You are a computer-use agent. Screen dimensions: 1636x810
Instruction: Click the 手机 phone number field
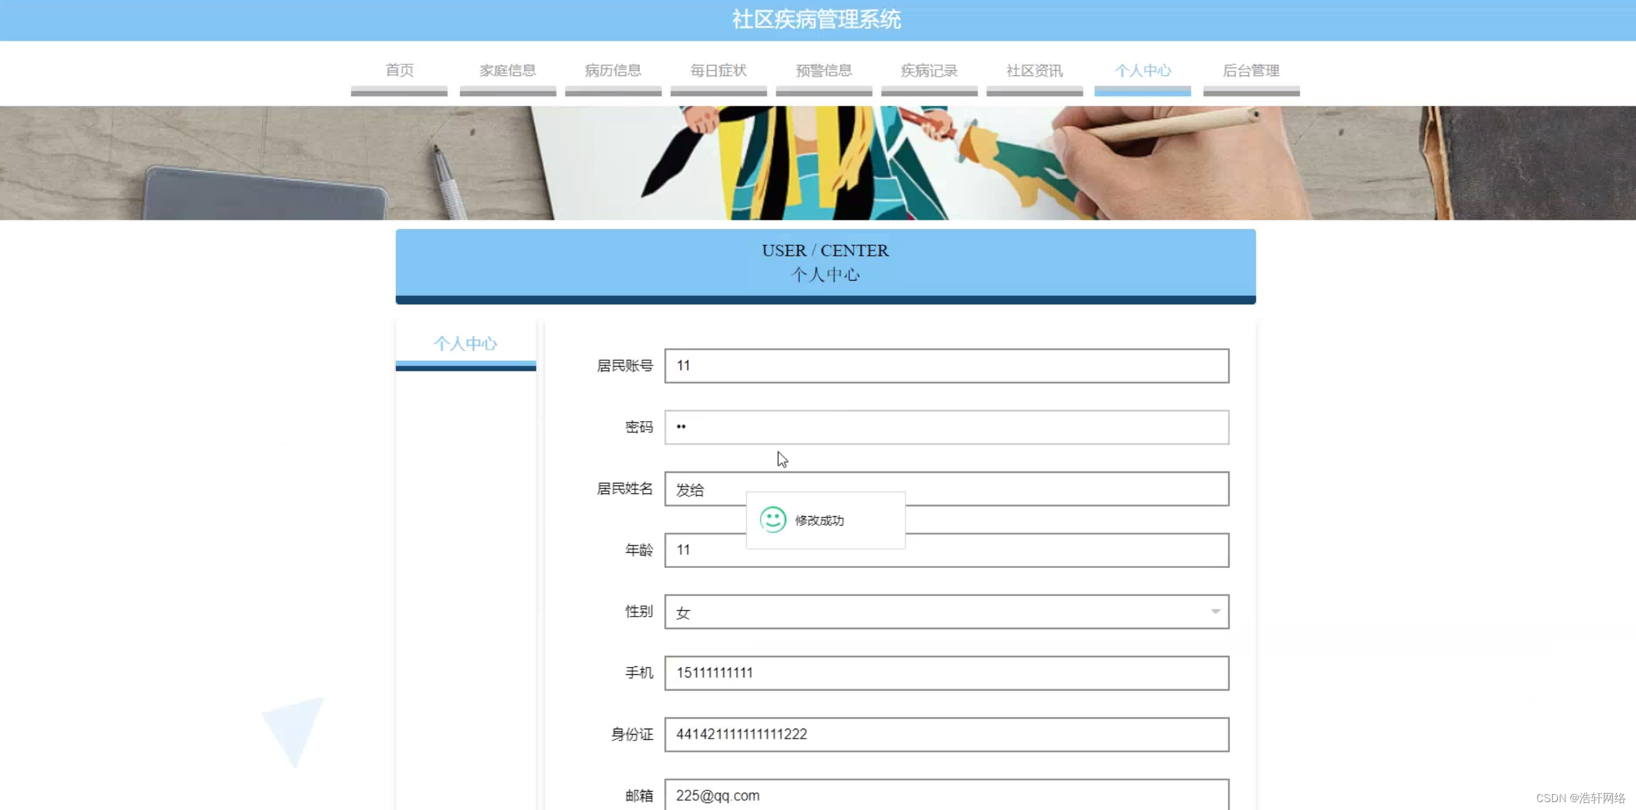tap(946, 672)
